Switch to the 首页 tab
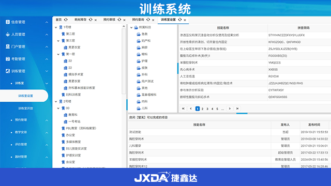The height and width of the screenshot is (186, 331). tap(58, 20)
